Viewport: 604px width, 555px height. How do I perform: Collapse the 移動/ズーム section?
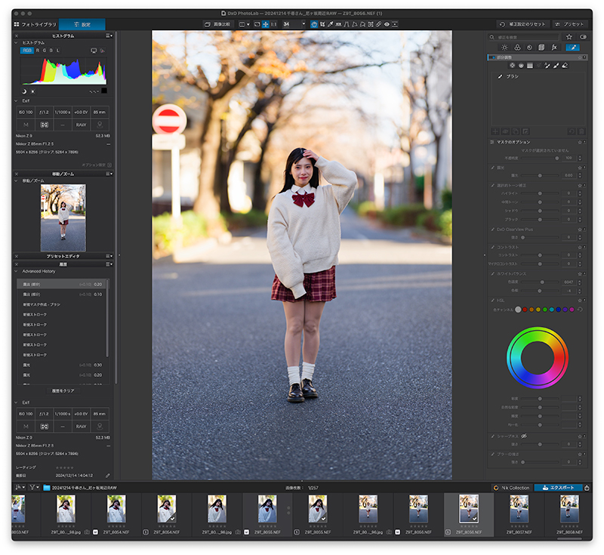[16, 180]
